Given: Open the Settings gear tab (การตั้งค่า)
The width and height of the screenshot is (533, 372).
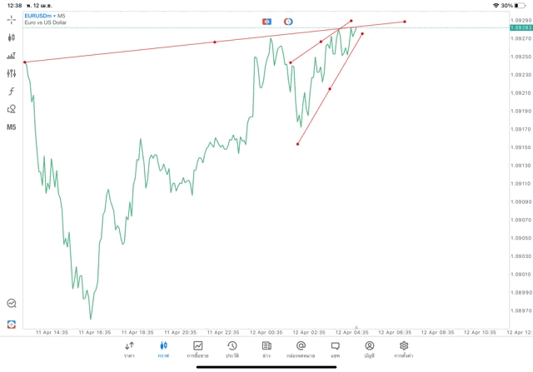Looking at the screenshot, I should (404, 349).
